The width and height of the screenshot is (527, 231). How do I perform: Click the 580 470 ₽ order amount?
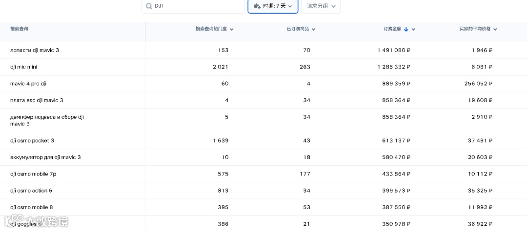point(397,158)
